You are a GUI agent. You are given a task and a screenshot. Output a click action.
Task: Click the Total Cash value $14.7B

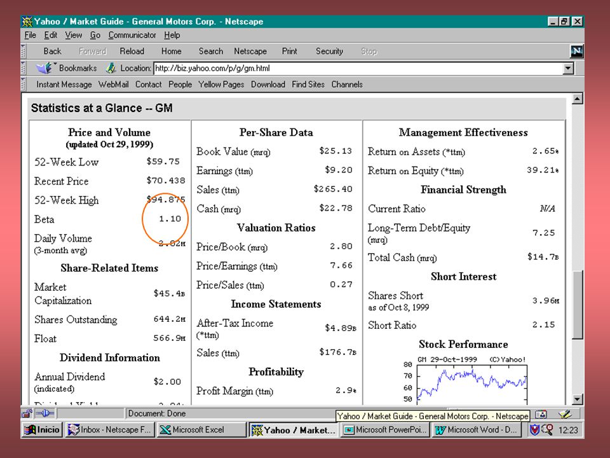pyautogui.click(x=543, y=256)
